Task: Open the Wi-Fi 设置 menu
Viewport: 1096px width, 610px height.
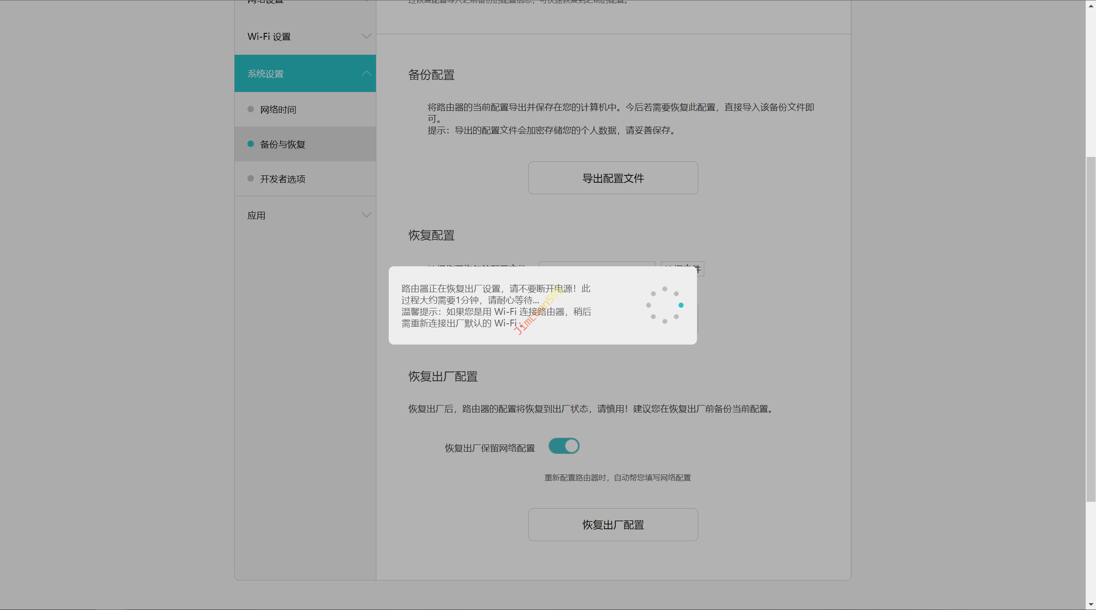Action: tap(269, 37)
